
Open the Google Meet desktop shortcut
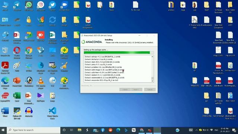tap(29, 36)
